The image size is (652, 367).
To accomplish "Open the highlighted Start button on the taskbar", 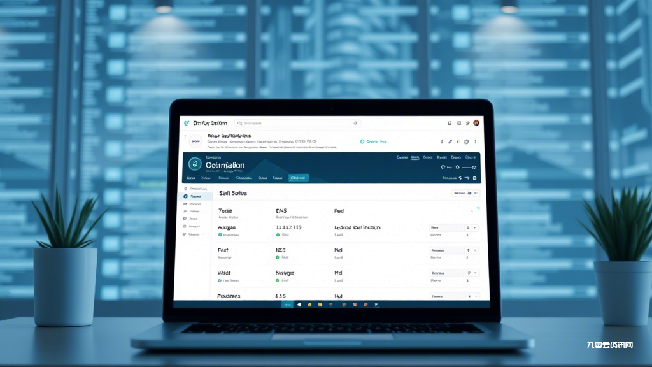I will [x=287, y=305].
